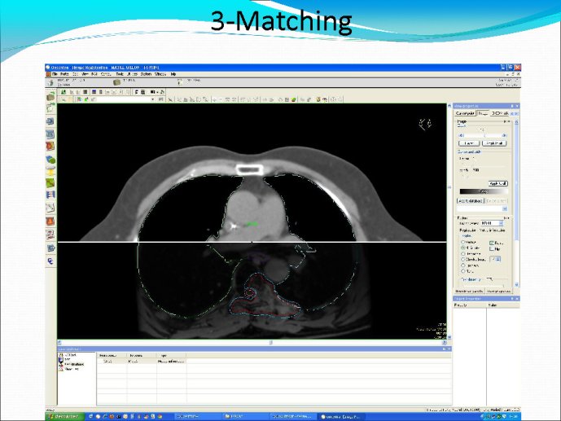
Task: Pin the view properties panel
Action: (512, 106)
